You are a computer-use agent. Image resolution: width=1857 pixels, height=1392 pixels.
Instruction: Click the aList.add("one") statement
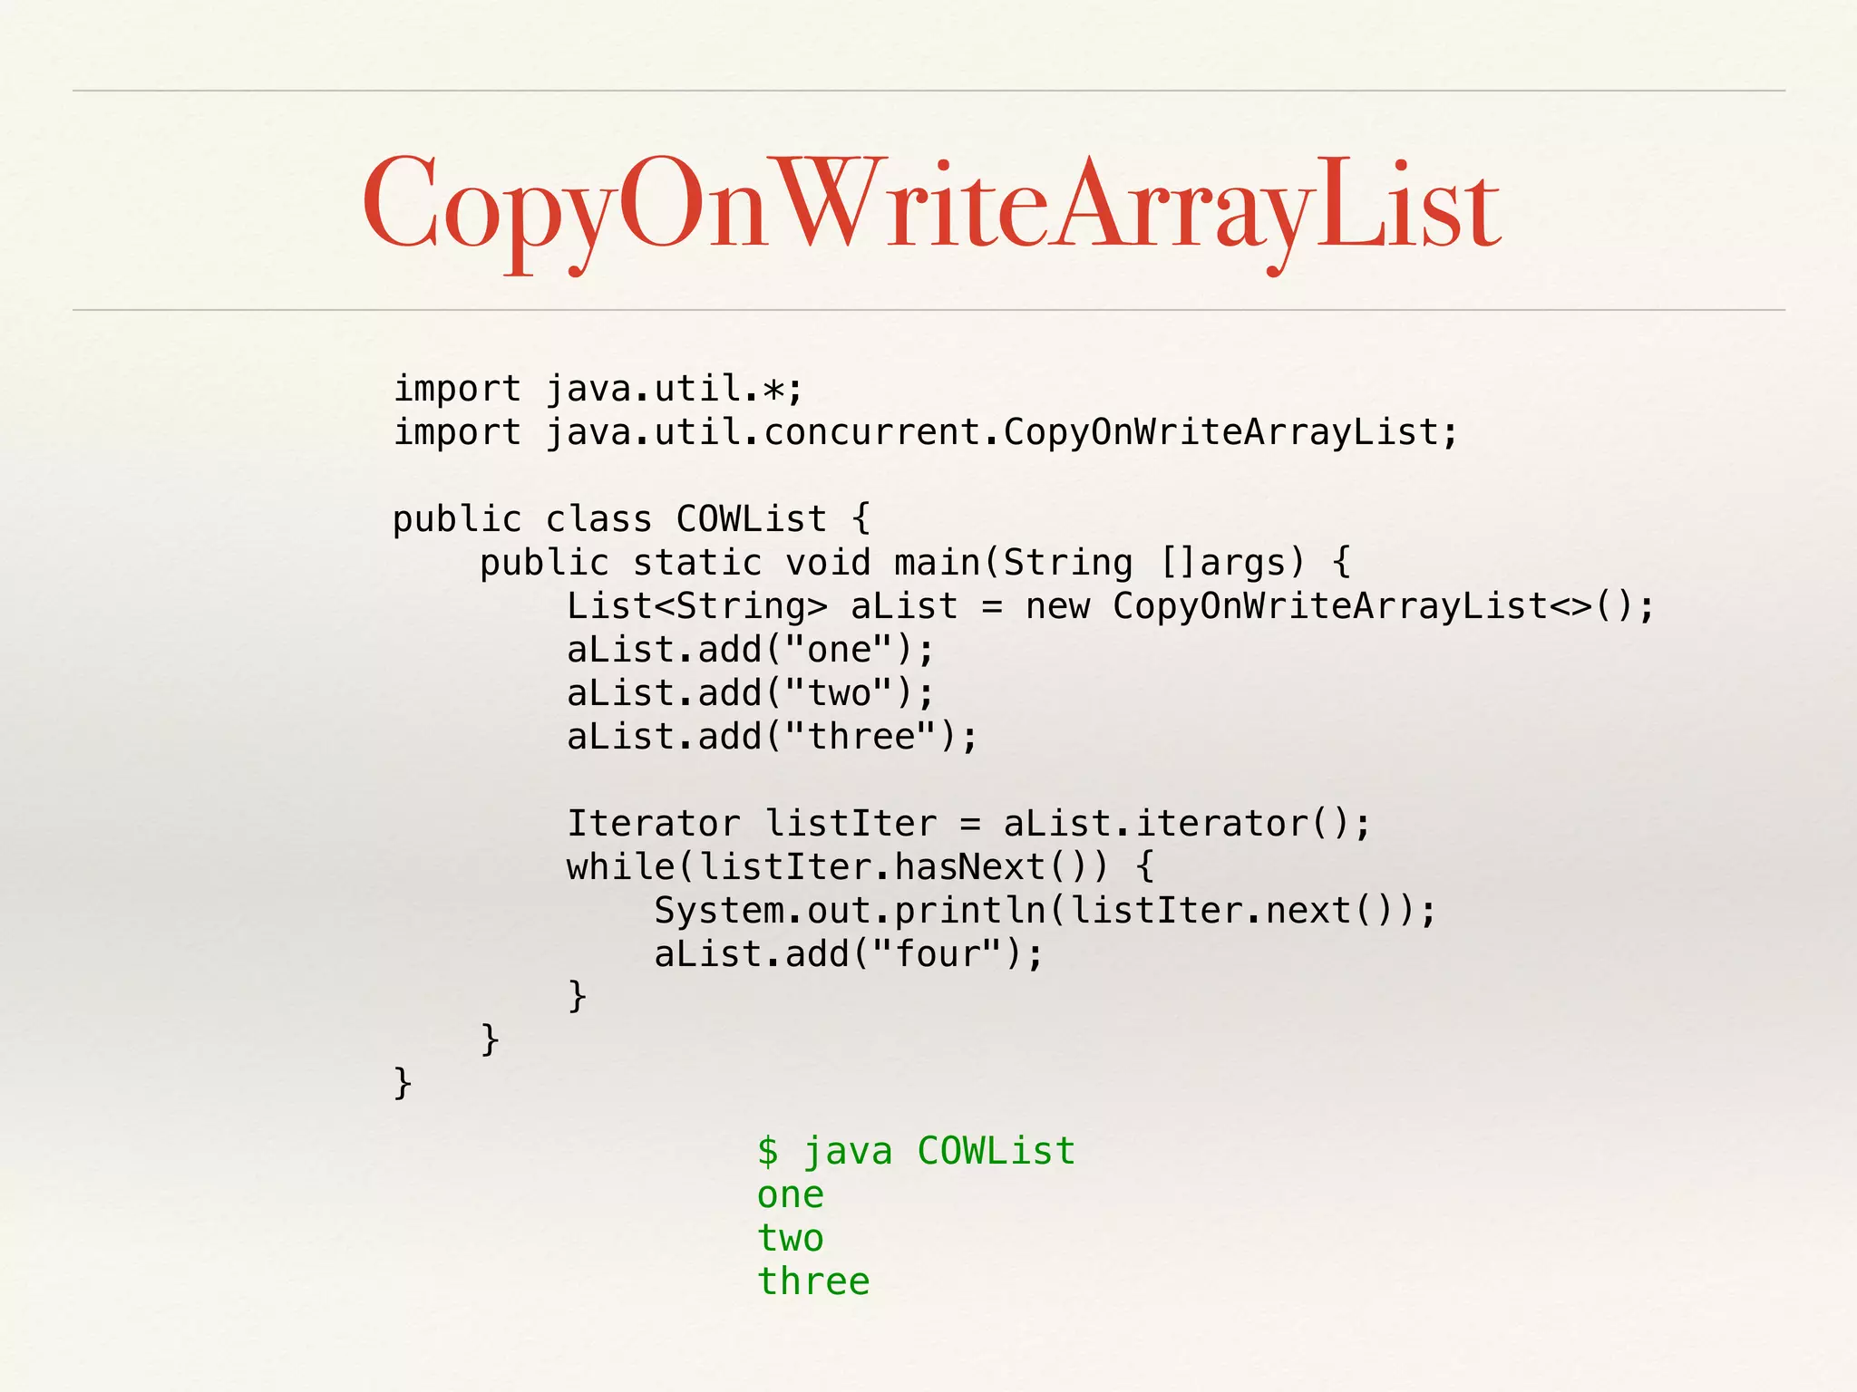(x=750, y=650)
